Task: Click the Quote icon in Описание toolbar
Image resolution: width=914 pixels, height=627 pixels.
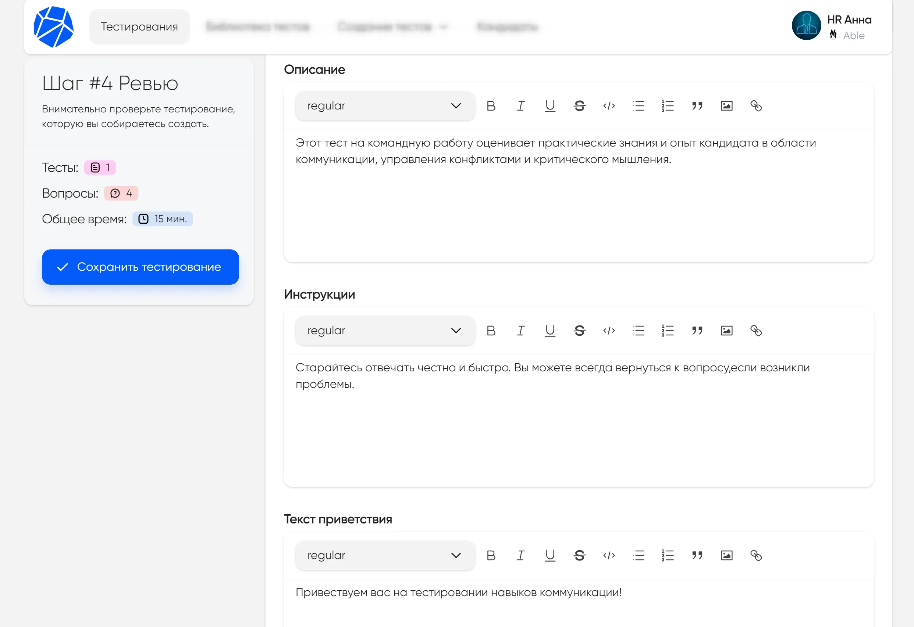Action: coord(696,105)
